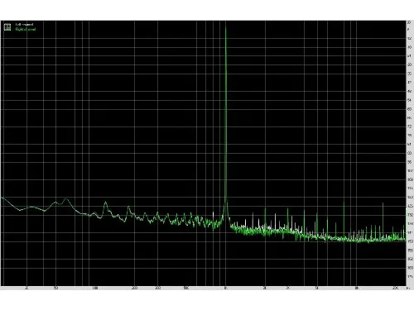
Task: Click the 20K label on frequency axis
Action: tap(395, 289)
